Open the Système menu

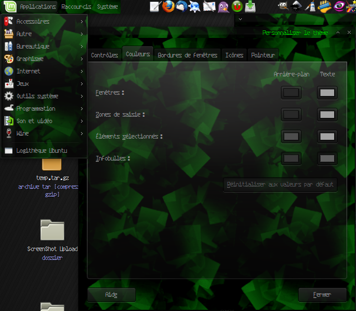pos(108,7)
